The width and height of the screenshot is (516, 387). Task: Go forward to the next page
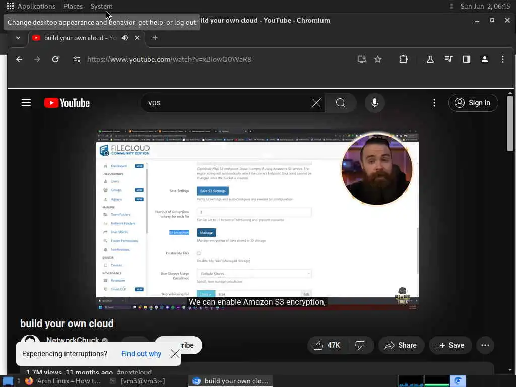pyautogui.click(x=37, y=59)
